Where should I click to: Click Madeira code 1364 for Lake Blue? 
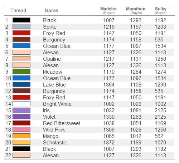(x=109, y=85)
